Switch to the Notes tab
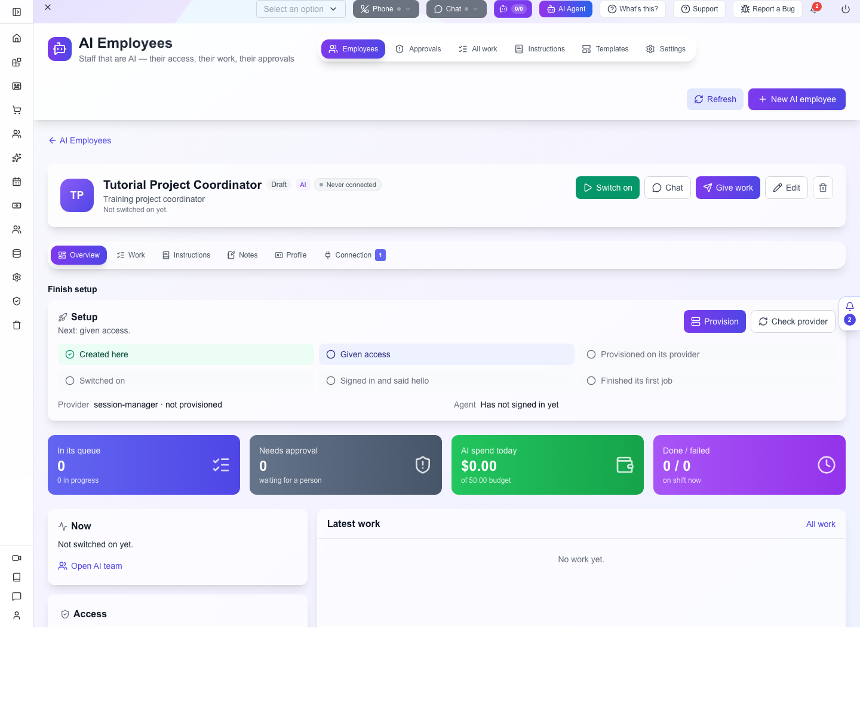The image size is (860, 717). pyautogui.click(x=242, y=255)
